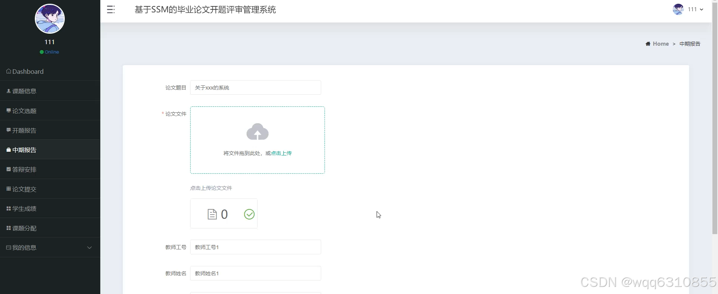
Task: Click the green upload success checkmark
Action: [x=249, y=214]
